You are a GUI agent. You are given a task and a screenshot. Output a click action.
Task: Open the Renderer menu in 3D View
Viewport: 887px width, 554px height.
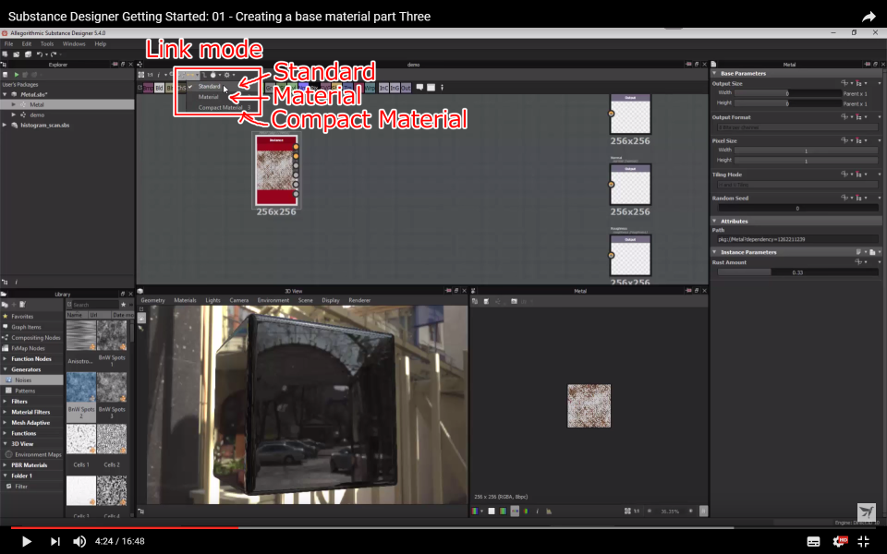[359, 300]
